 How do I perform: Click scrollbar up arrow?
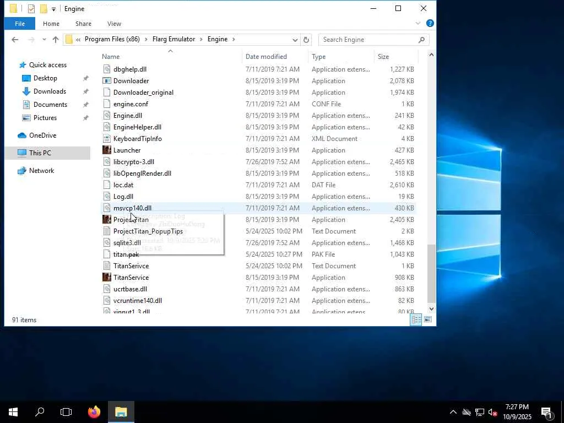point(431,55)
